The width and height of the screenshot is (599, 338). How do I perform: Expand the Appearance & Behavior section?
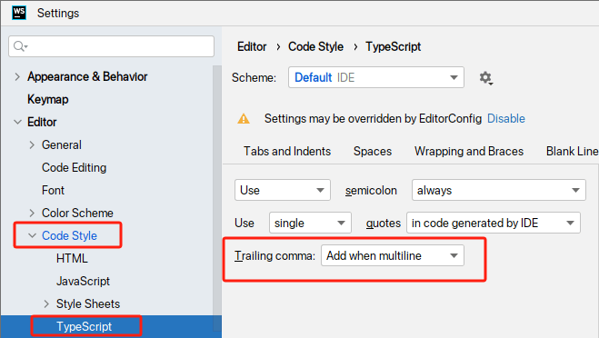point(17,76)
